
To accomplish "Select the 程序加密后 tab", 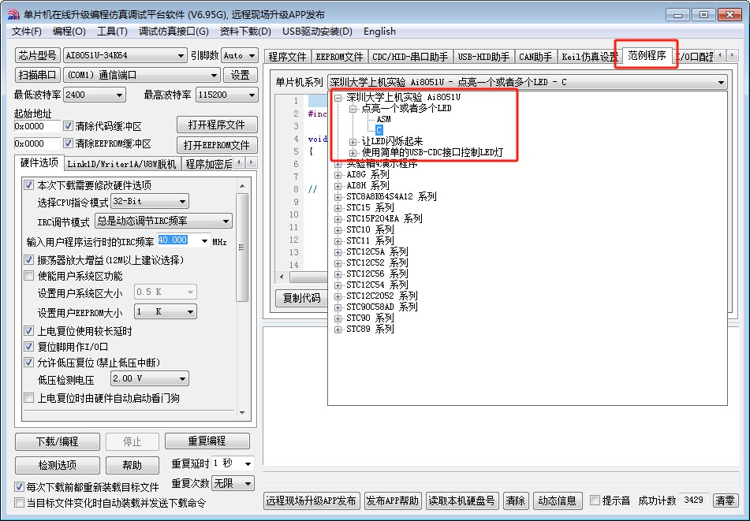I will tap(208, 164).
